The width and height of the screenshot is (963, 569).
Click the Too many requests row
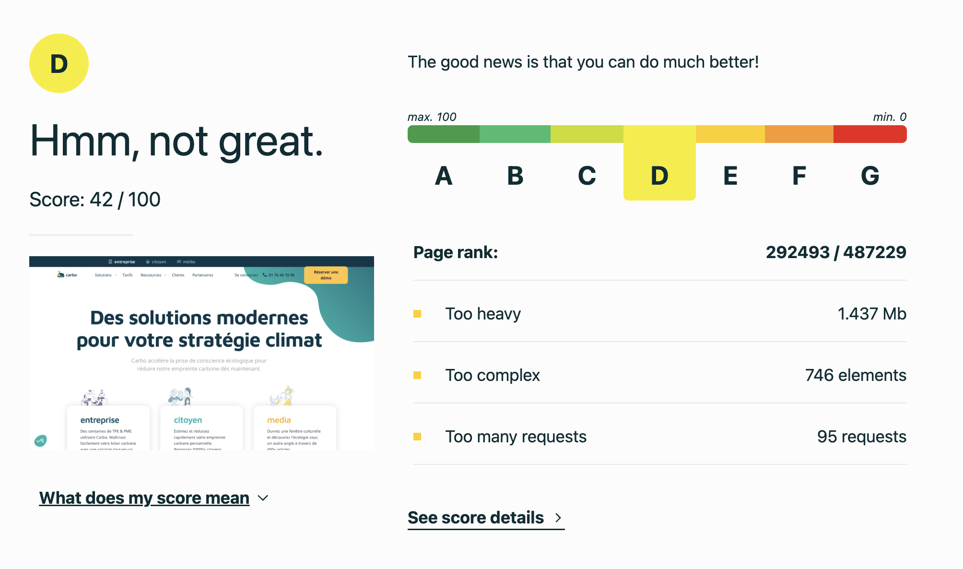tap(660, 437)
